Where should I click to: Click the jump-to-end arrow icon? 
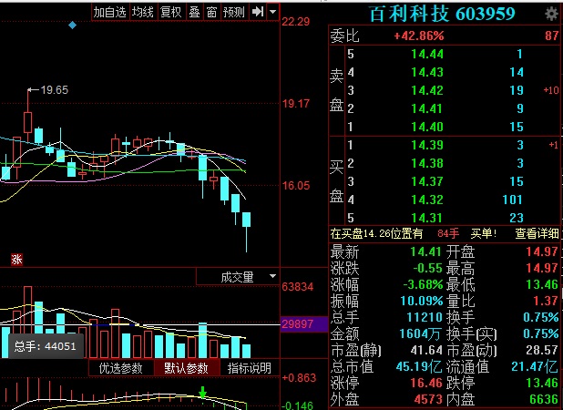tap(257, 12)
